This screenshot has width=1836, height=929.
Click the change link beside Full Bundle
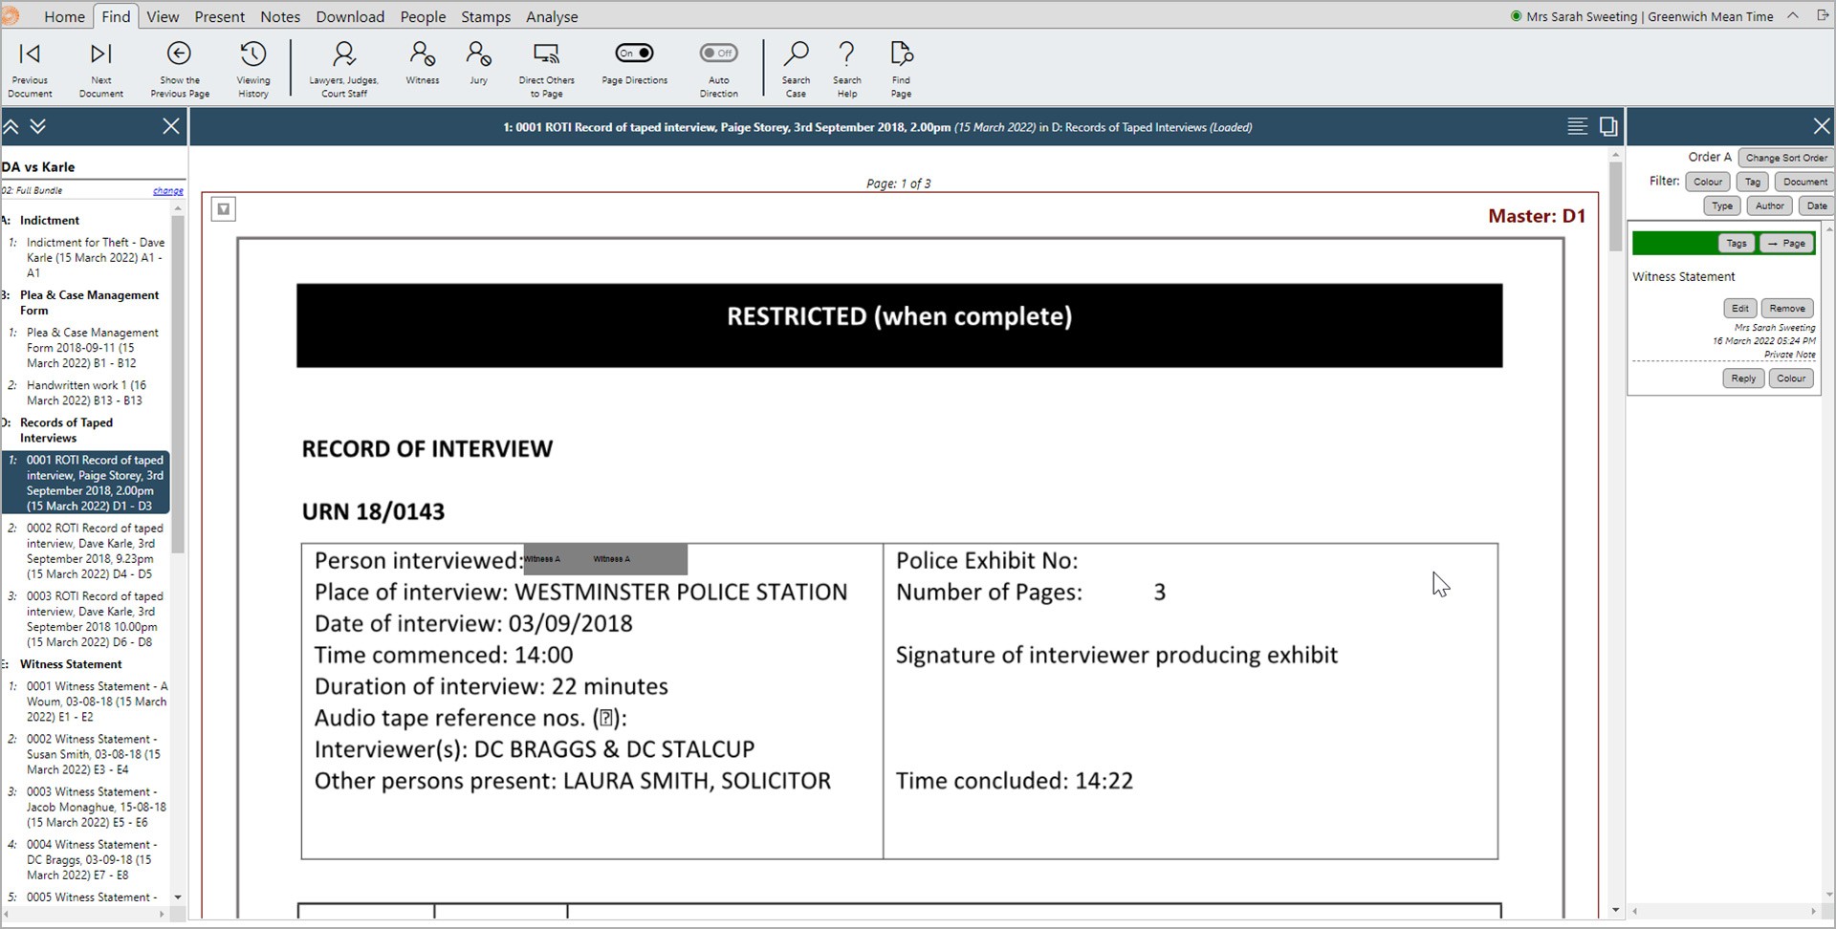pos(167,191)
